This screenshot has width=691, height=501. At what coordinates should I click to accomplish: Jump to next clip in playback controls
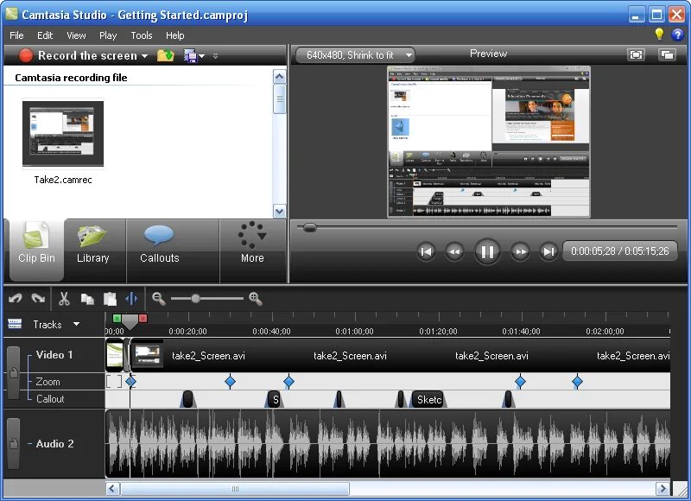pos(548,251)
